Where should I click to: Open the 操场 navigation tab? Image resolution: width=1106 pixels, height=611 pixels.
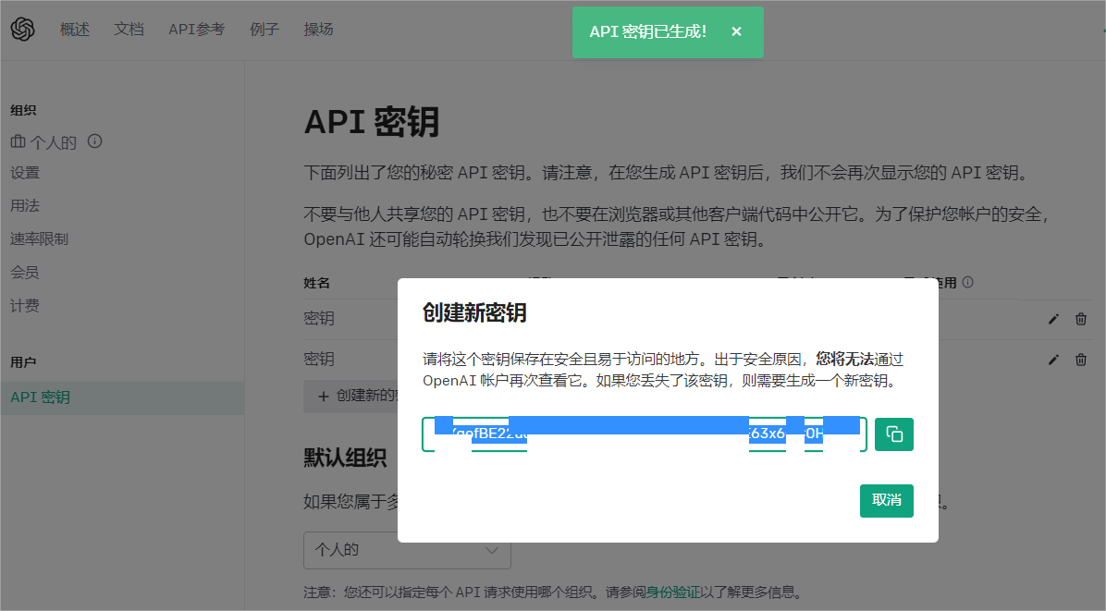318,30
